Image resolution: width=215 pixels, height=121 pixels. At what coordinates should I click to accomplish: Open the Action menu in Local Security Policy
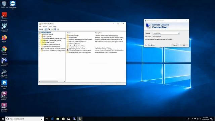click(x=45, y=27)
